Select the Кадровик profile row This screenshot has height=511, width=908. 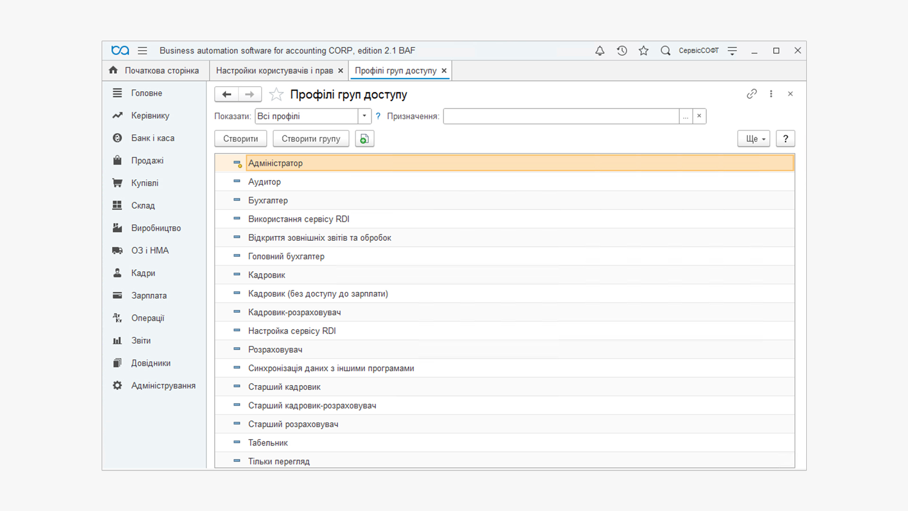[505, 275]
